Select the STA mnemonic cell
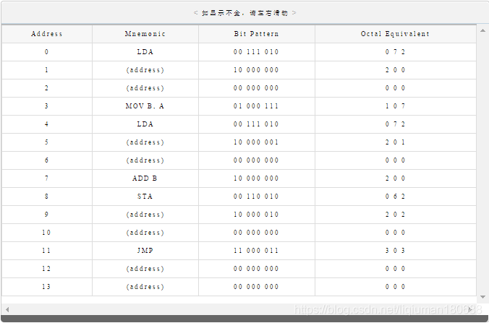 coord(145,197)
